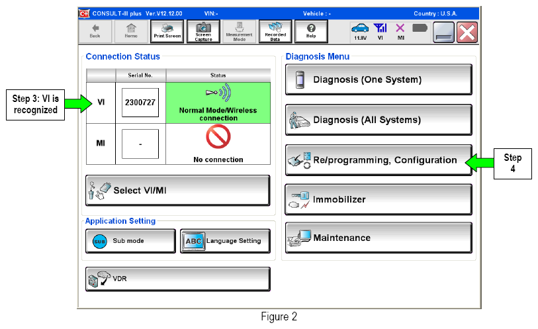Click the blue SUB circle icon
Screen dimensions: 538x329
point(99,242)
